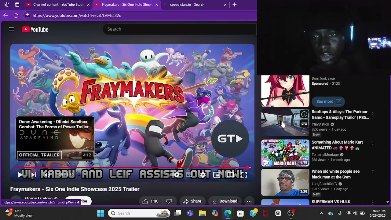
Task: Toggle closed captions (CC) in the player
Action: tap(189, 175)
